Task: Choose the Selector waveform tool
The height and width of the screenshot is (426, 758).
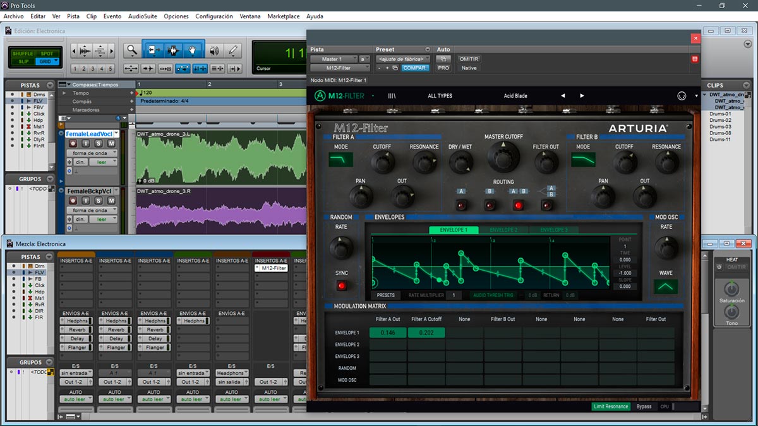Action: pos(173,50)
